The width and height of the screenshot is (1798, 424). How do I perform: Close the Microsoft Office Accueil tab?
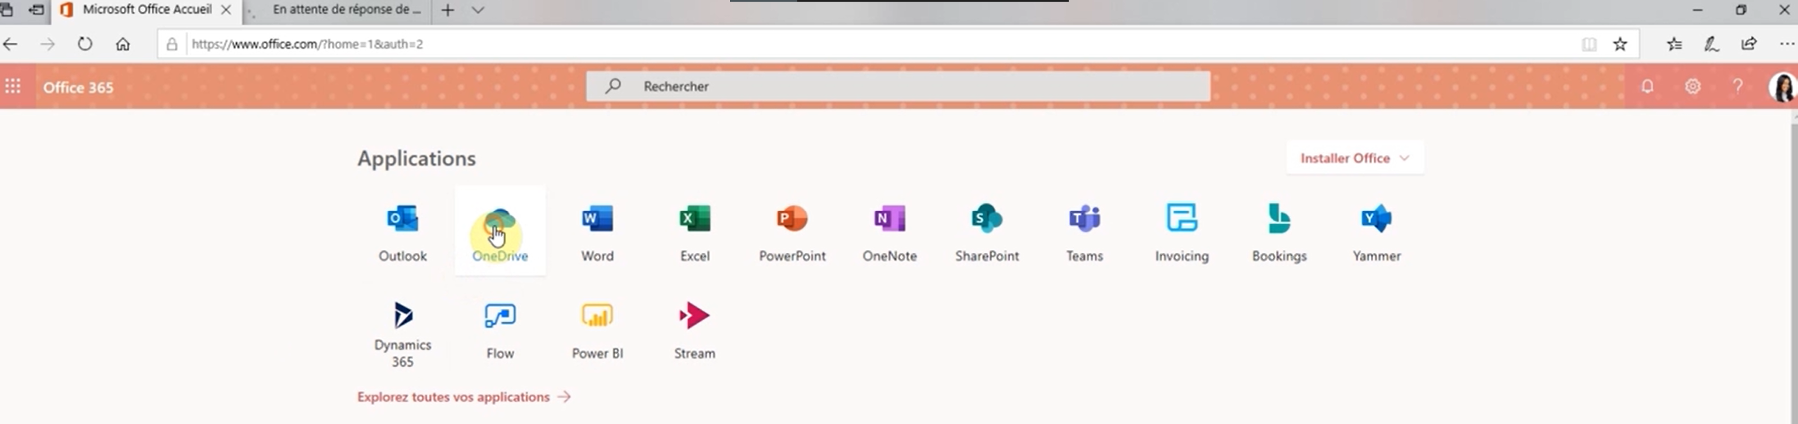pyautogui.click(x=226, y=11)
